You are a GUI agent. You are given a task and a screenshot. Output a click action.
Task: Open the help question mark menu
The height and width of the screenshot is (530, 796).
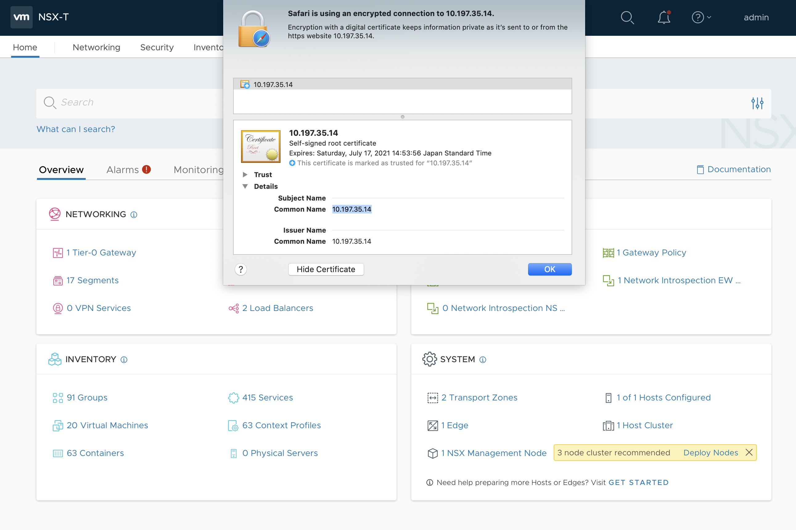701,17
